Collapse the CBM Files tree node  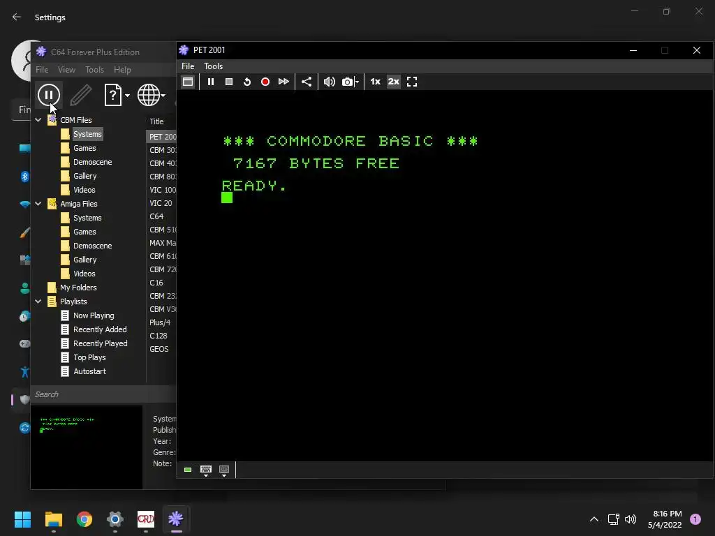tap(38, 120)
